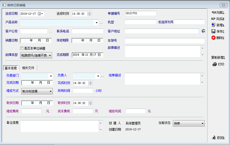The image size is (230, 145).
Task: Open the 维修方式 dropdown list
Action: [51, 91]
